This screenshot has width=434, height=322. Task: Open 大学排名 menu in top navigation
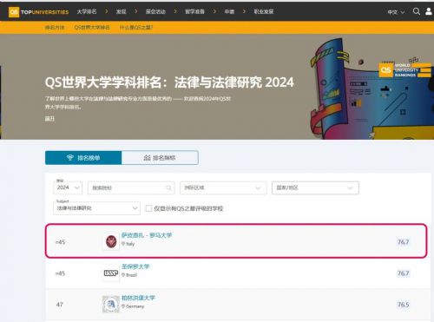[x=87, y=11]
